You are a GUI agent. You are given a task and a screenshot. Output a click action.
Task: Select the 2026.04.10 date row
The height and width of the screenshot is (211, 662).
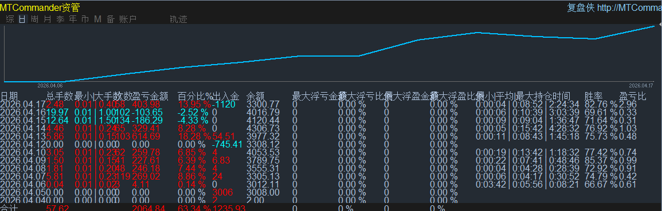[23, 153]
